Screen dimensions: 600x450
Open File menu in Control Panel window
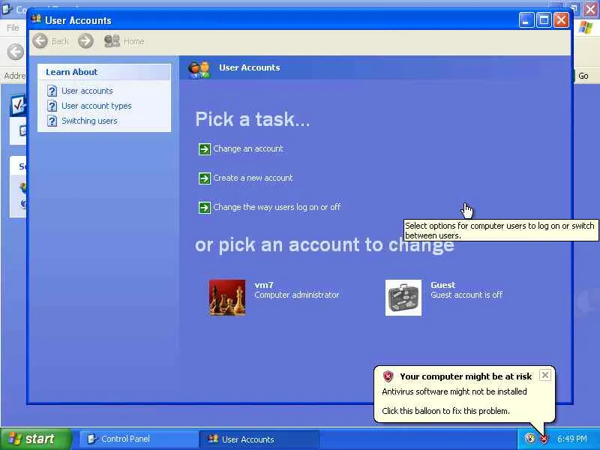pos(13,28)
